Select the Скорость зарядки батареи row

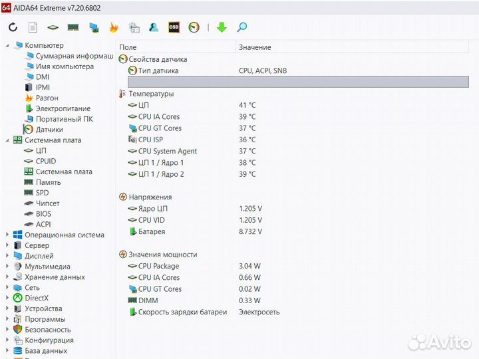click(x=298, y=312)
